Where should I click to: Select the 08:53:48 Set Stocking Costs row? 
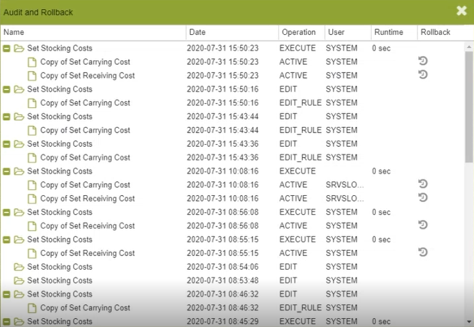coord(59,281)
